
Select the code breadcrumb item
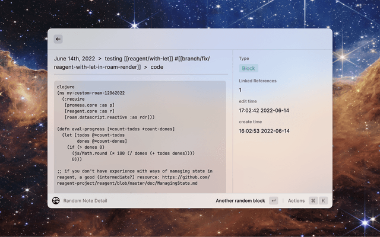(x=157, y=68)
